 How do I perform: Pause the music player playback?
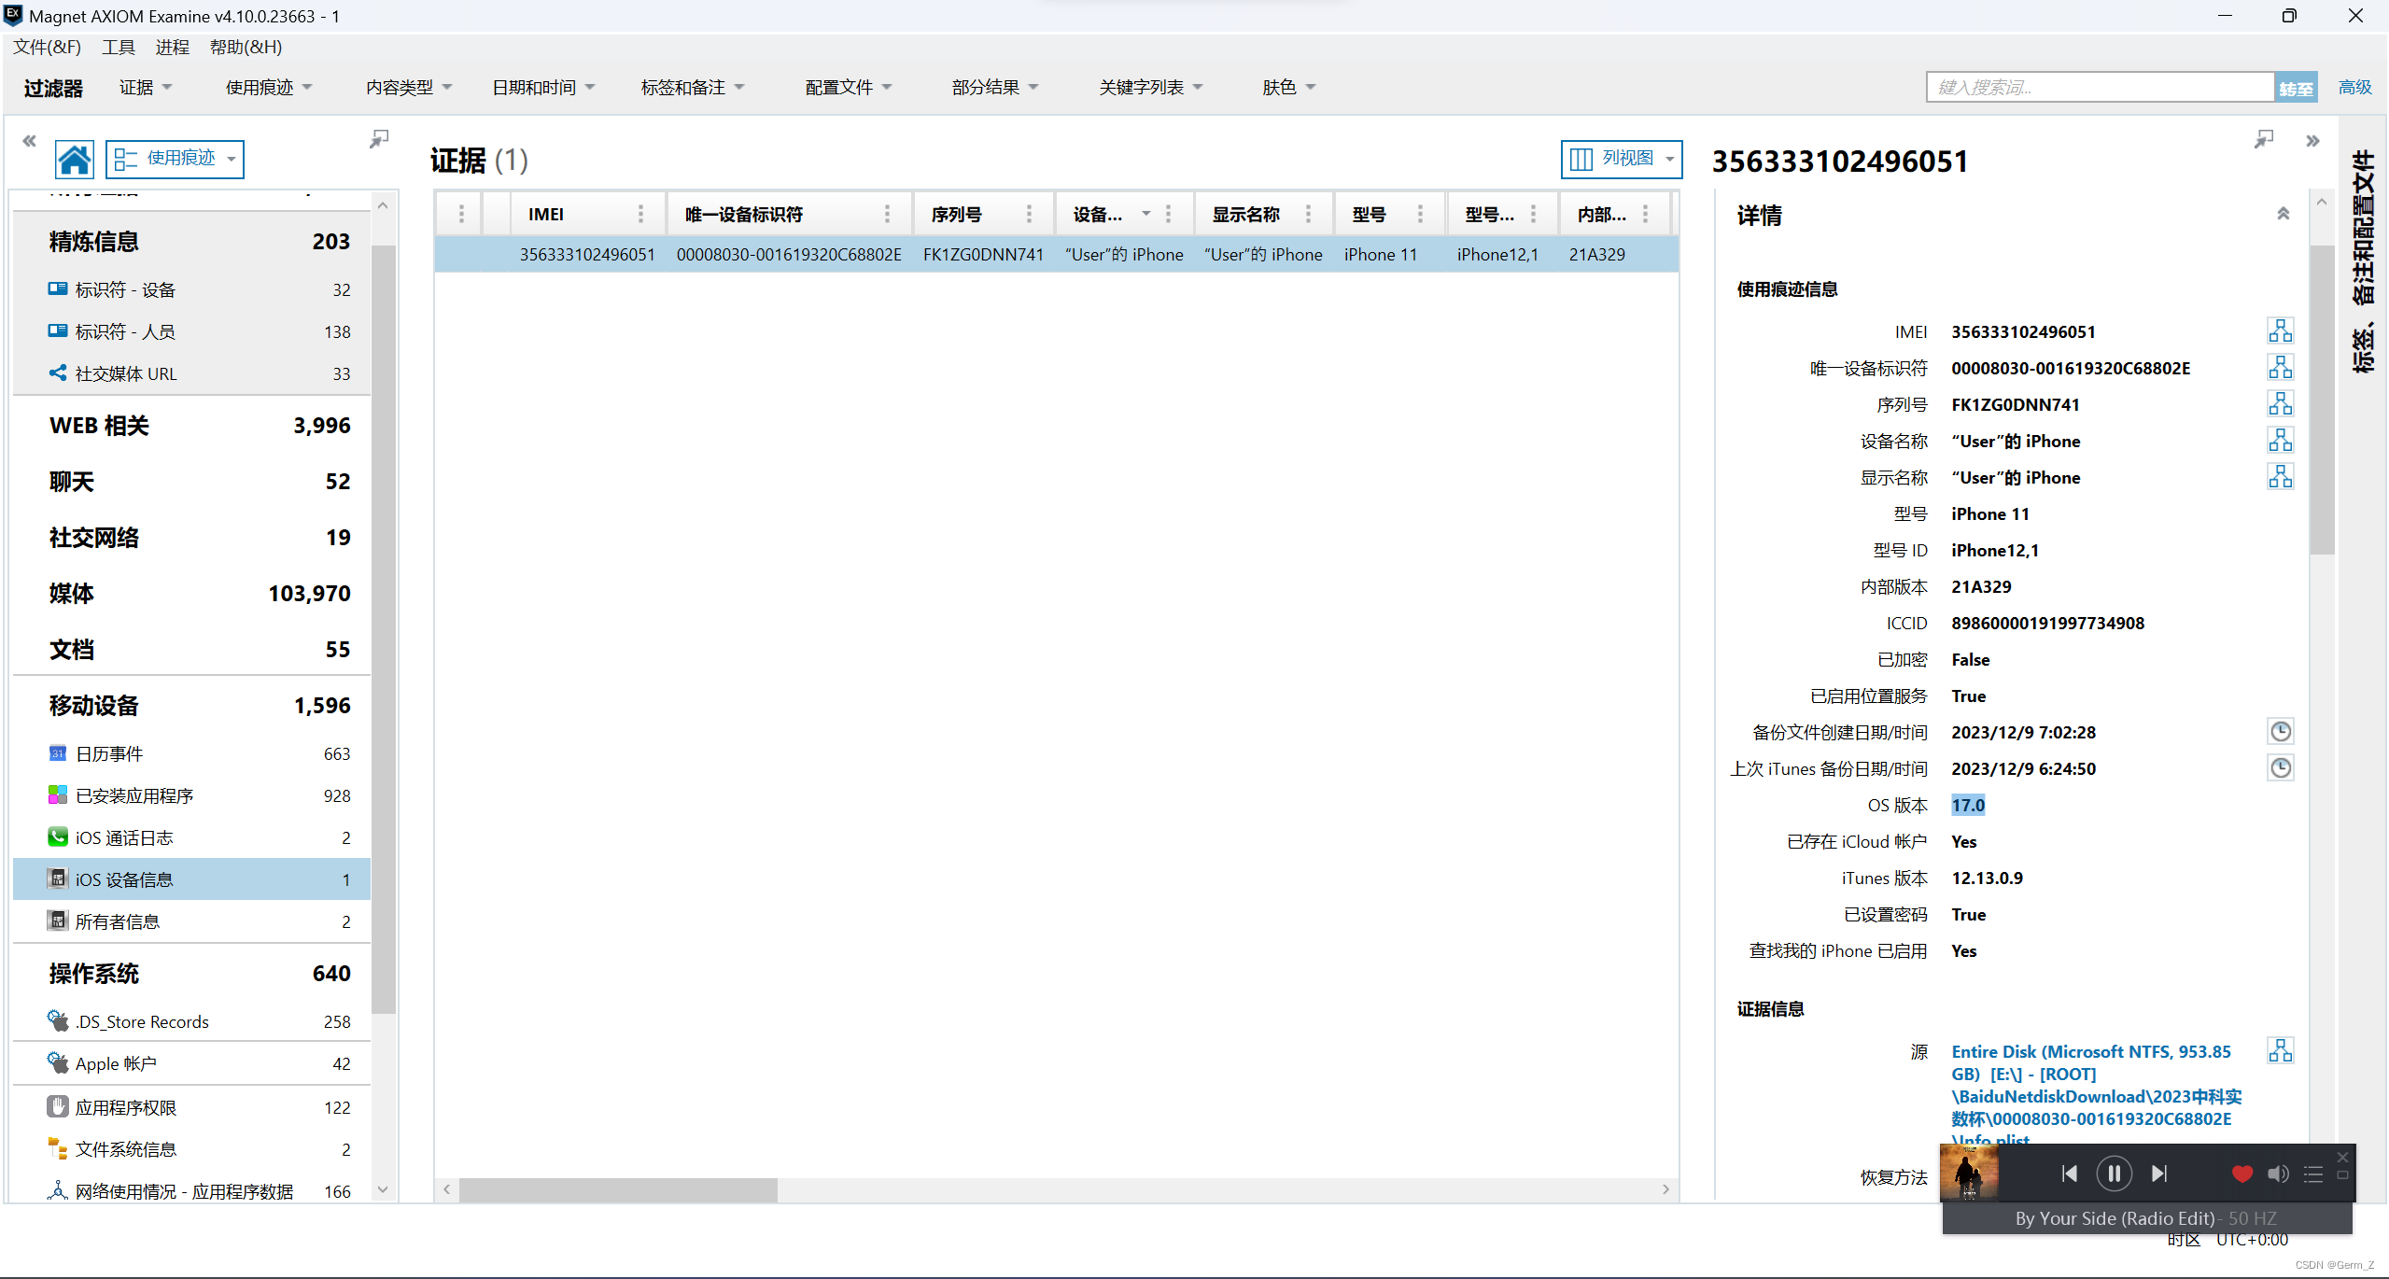click(2114, 1174)
